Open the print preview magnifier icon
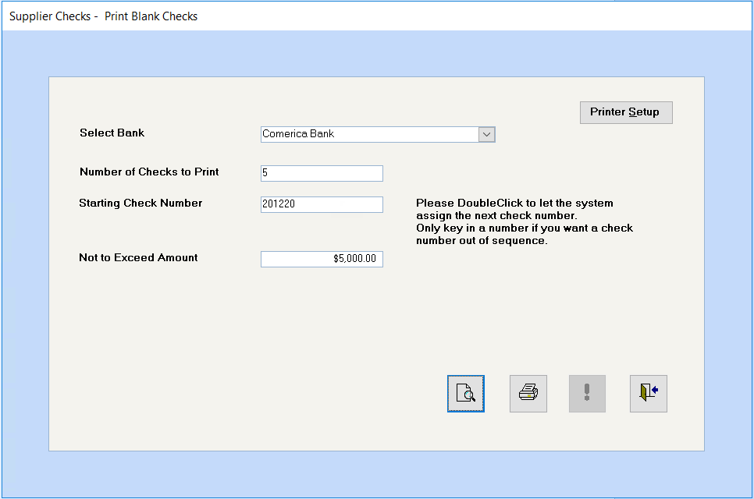The image size is (754, 499). tap(466, 394)
